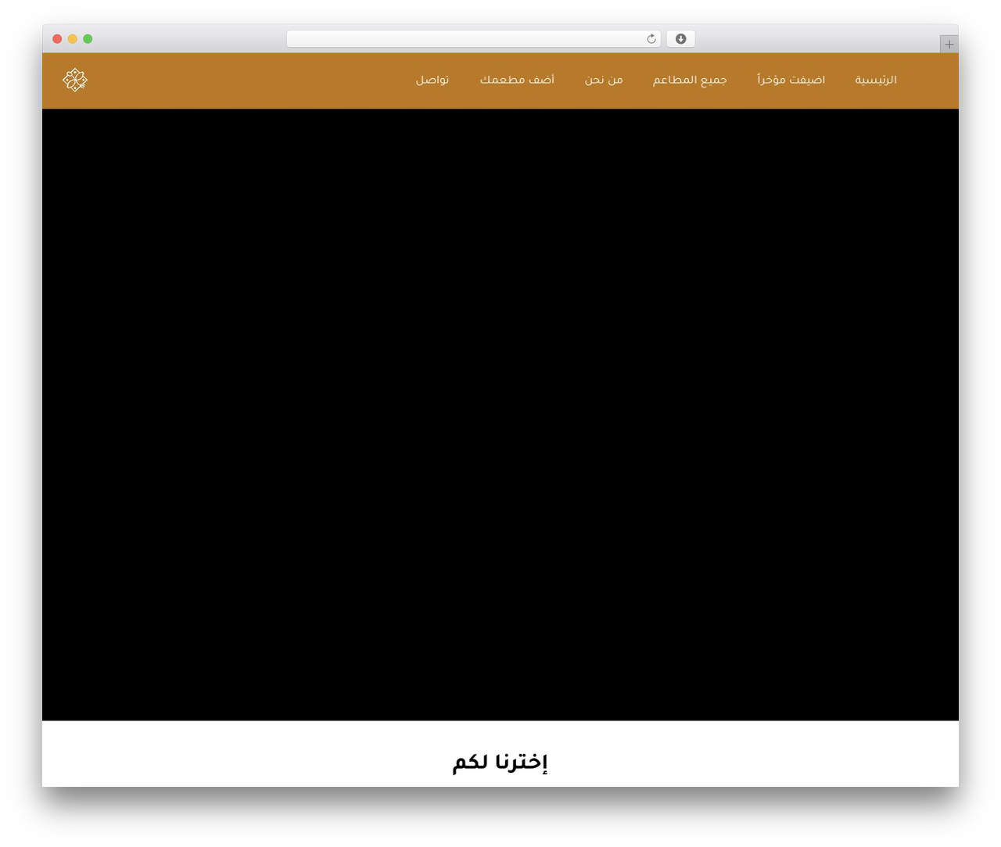The width and height of the screenshot is (1001, 847).
Task: Open the أضف مطعمك link
Action: tap(517, 80)
